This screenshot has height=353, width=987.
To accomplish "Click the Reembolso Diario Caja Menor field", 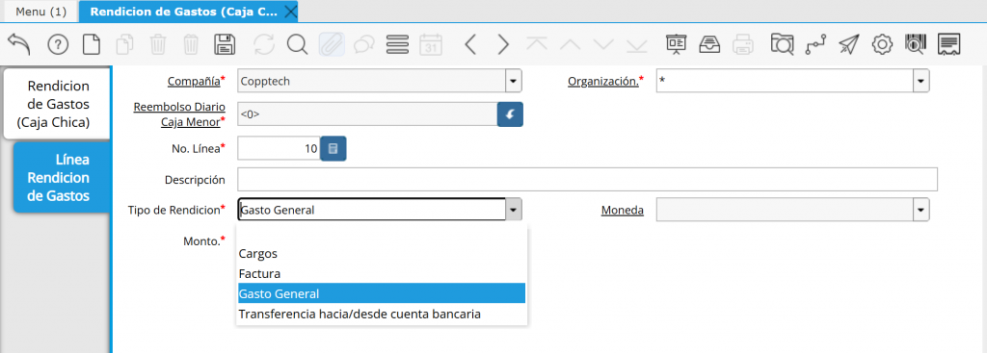I will tap(367, 114).
